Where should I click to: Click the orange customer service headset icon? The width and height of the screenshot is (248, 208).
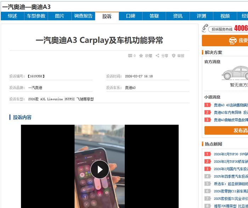pos(233,41)
